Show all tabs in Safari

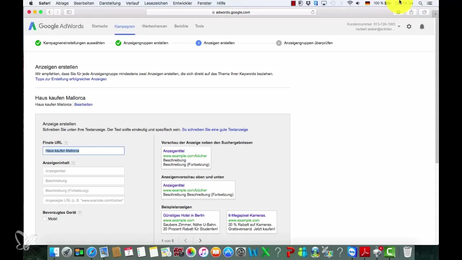pos(424,12)
